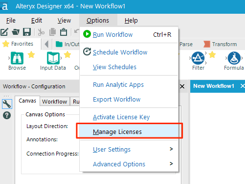The height and width of the screenshot is (184, 245).
Task: Close the New Workflow1 tab
Action: [243, 86]
